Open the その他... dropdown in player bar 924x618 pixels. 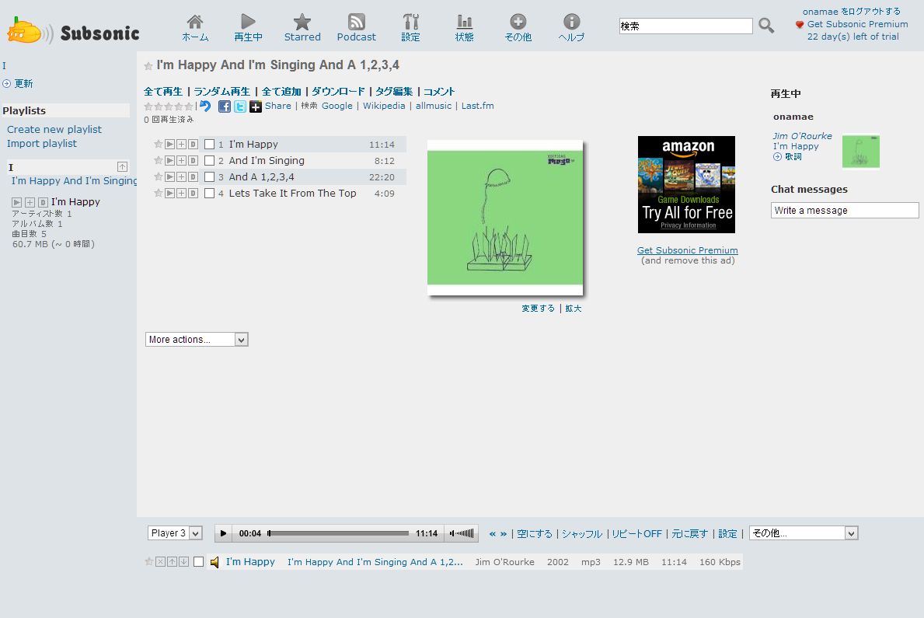[x=804, y=533]
